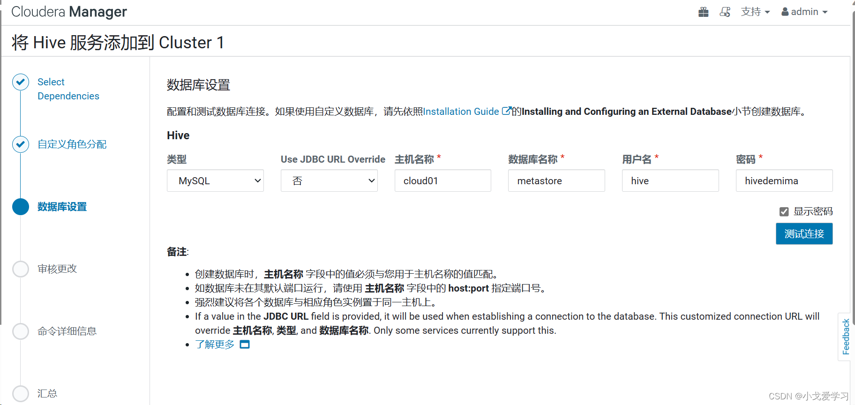The height and width of the screenshot is (405, 855).
Task: Click the 密码 field containing hivedemima
Action: [784, 180]
